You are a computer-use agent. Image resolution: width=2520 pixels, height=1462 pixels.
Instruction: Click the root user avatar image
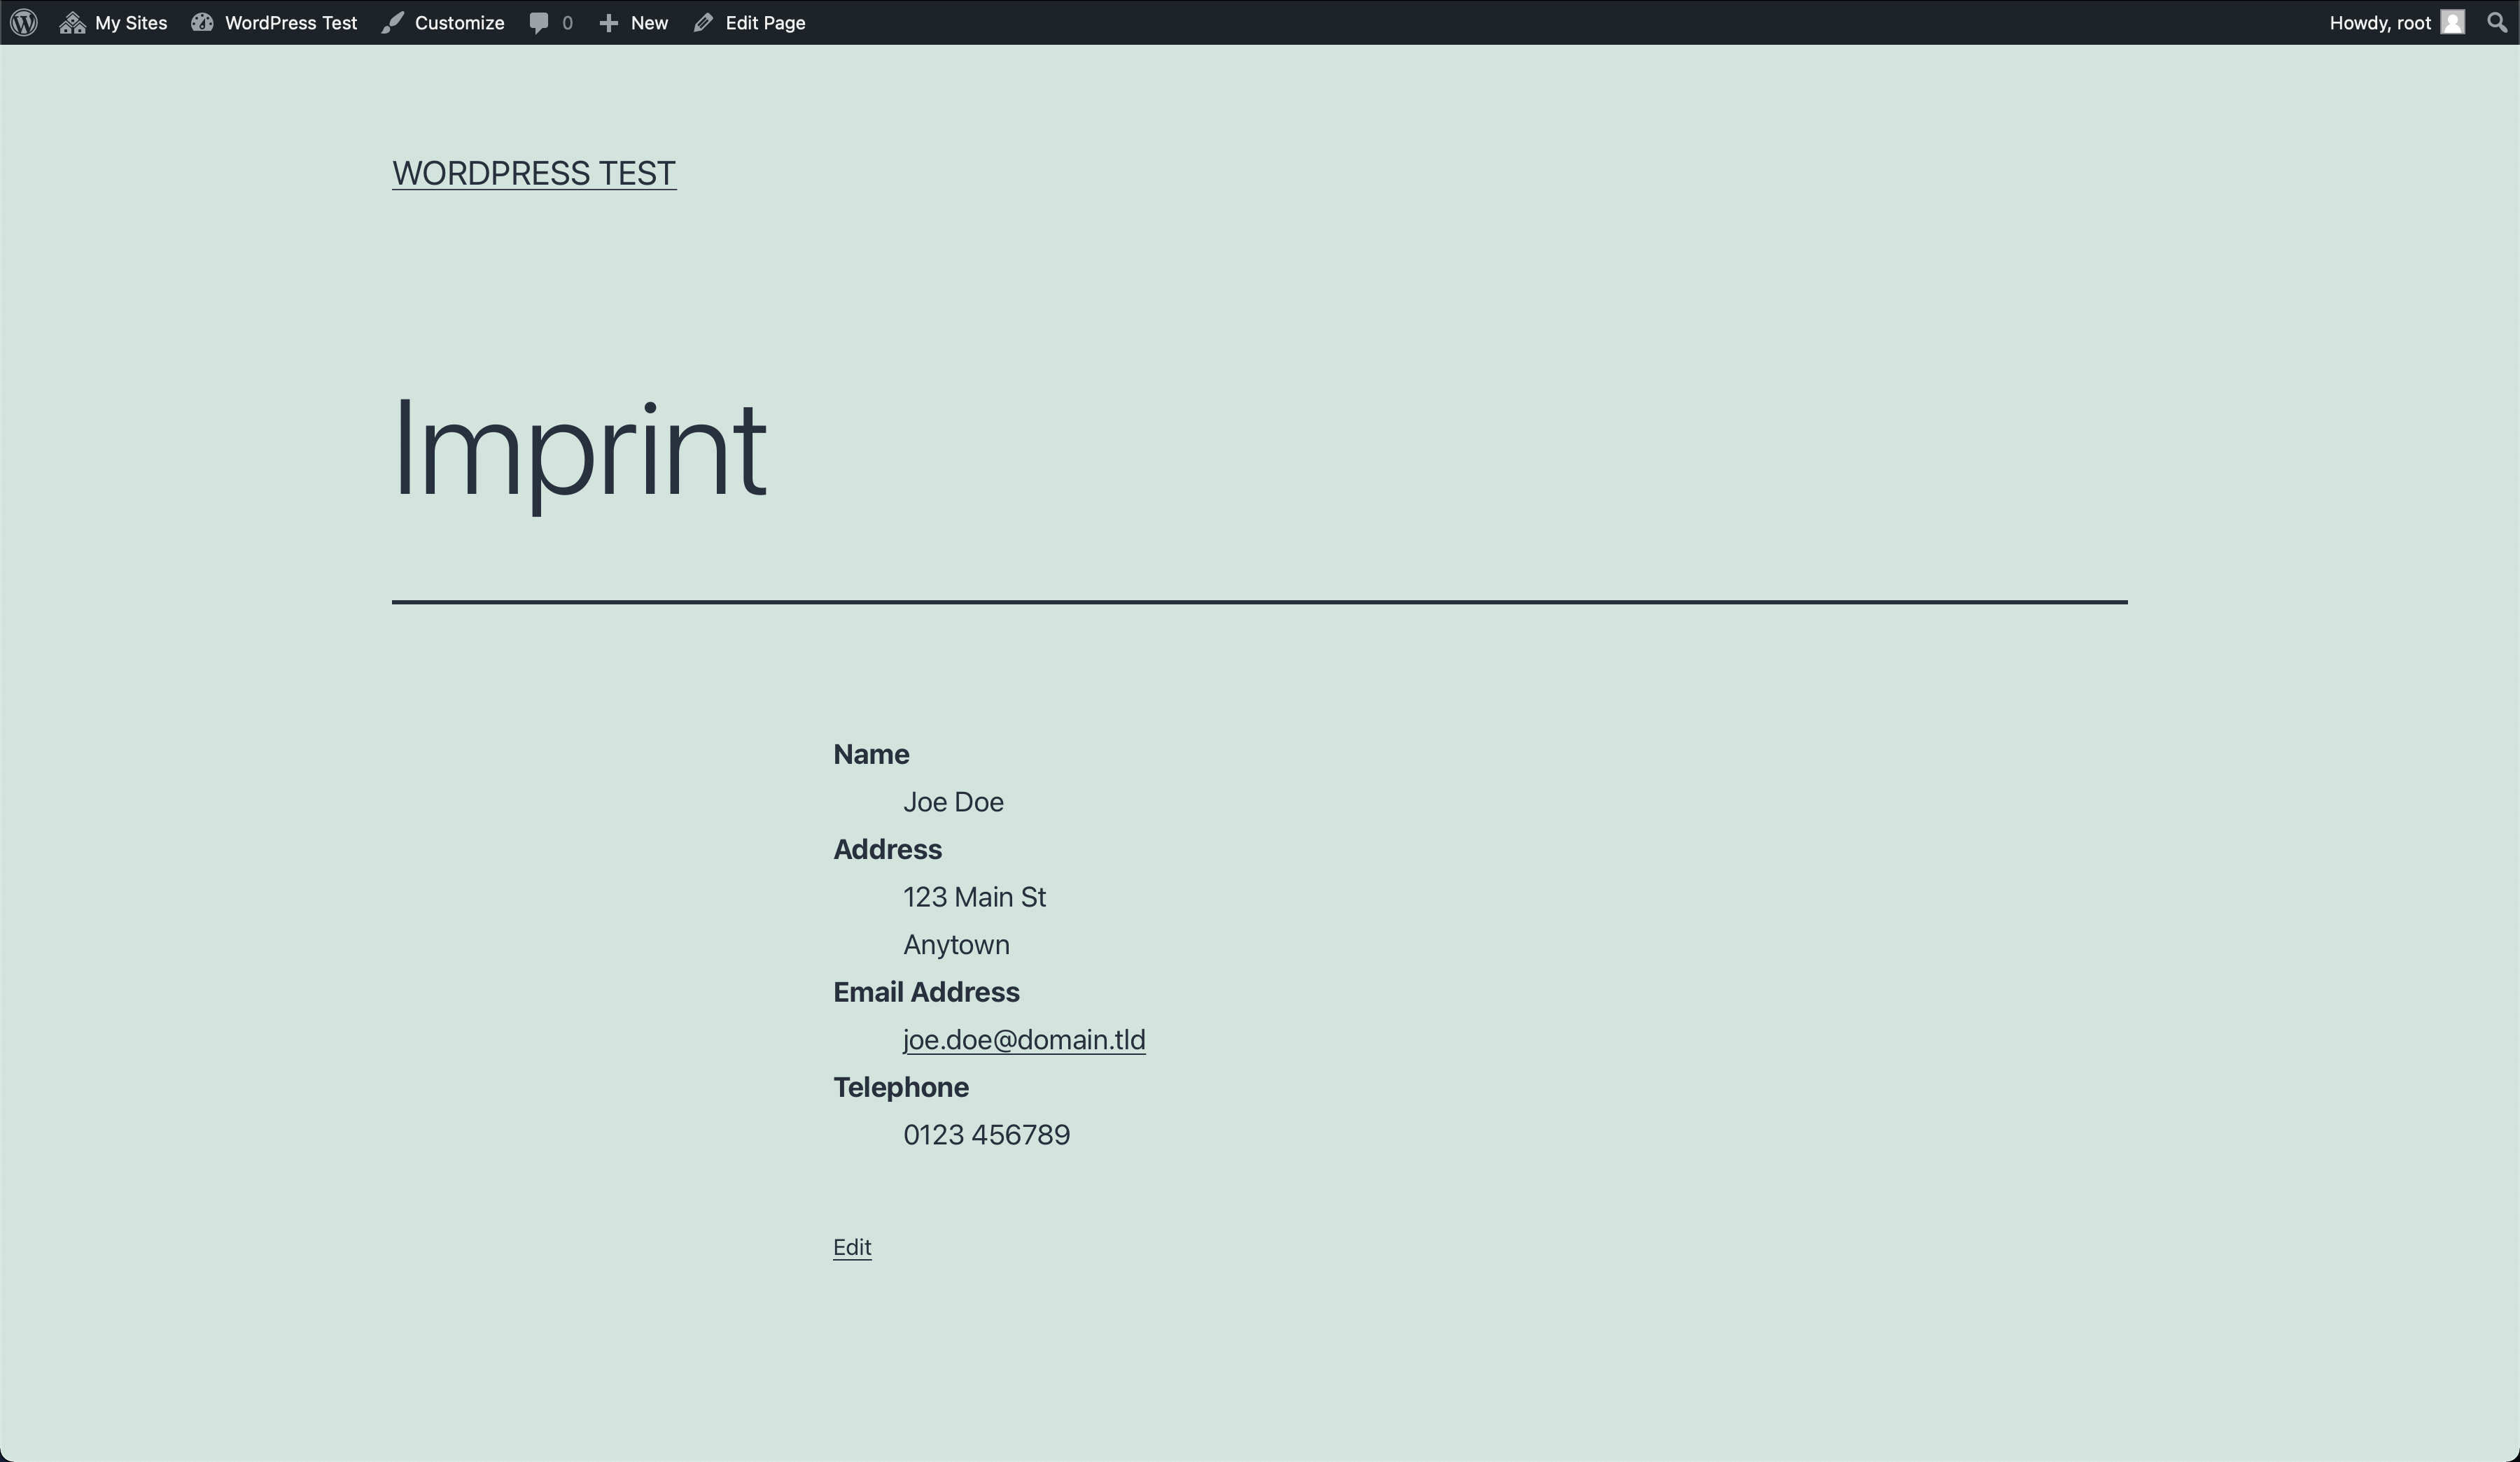(2452, 22)
